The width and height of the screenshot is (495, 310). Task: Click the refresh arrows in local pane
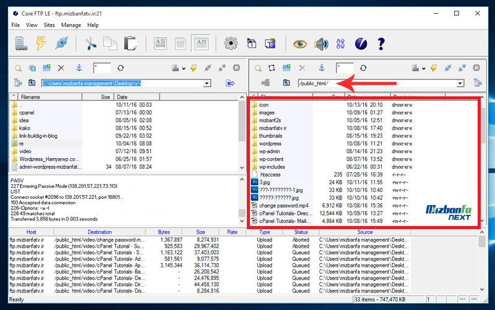[121, 68]
